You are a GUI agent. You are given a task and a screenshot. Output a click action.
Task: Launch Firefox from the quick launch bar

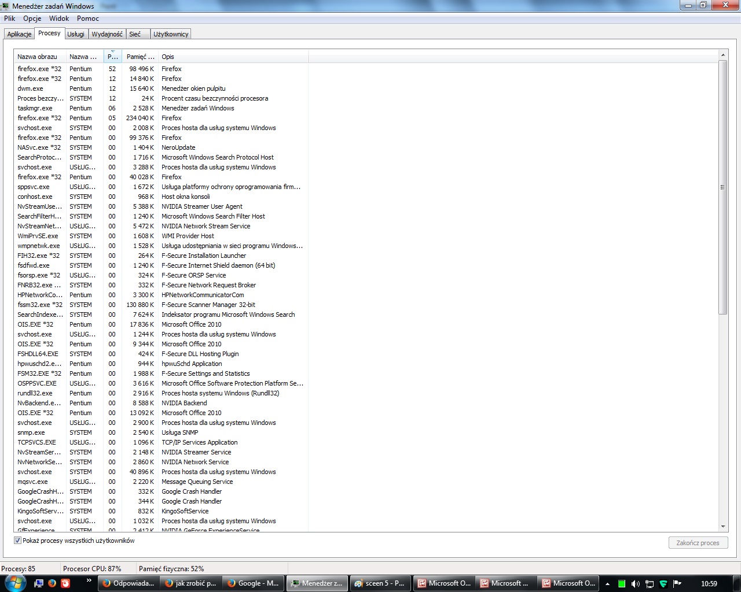tap(52, 583)
